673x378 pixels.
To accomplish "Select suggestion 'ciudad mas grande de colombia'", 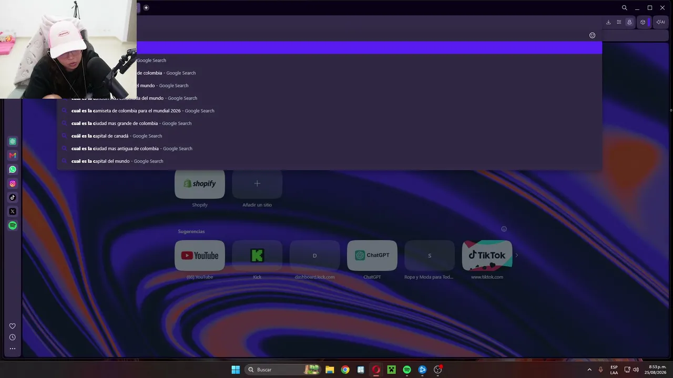I will 330,123.
